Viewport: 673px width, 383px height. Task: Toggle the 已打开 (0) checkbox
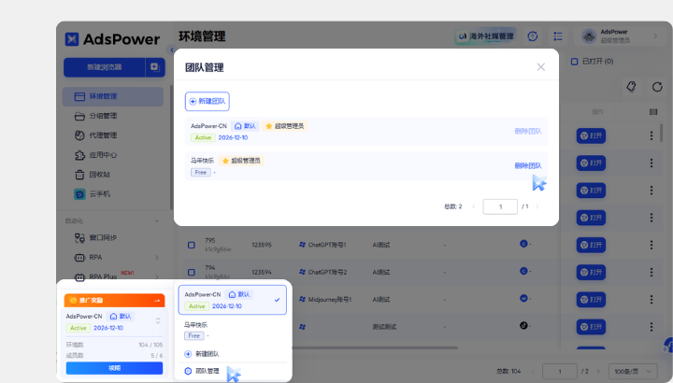point(574,62)
